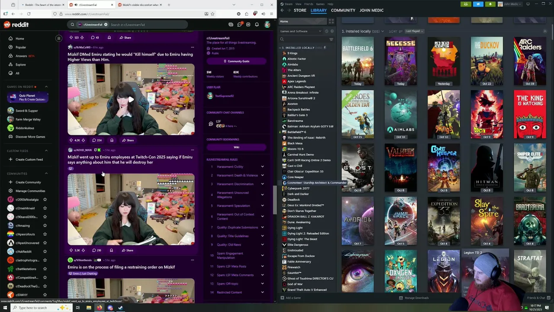Star the r/Apexrollouts community
554x312 pixels.
point(45,234)
